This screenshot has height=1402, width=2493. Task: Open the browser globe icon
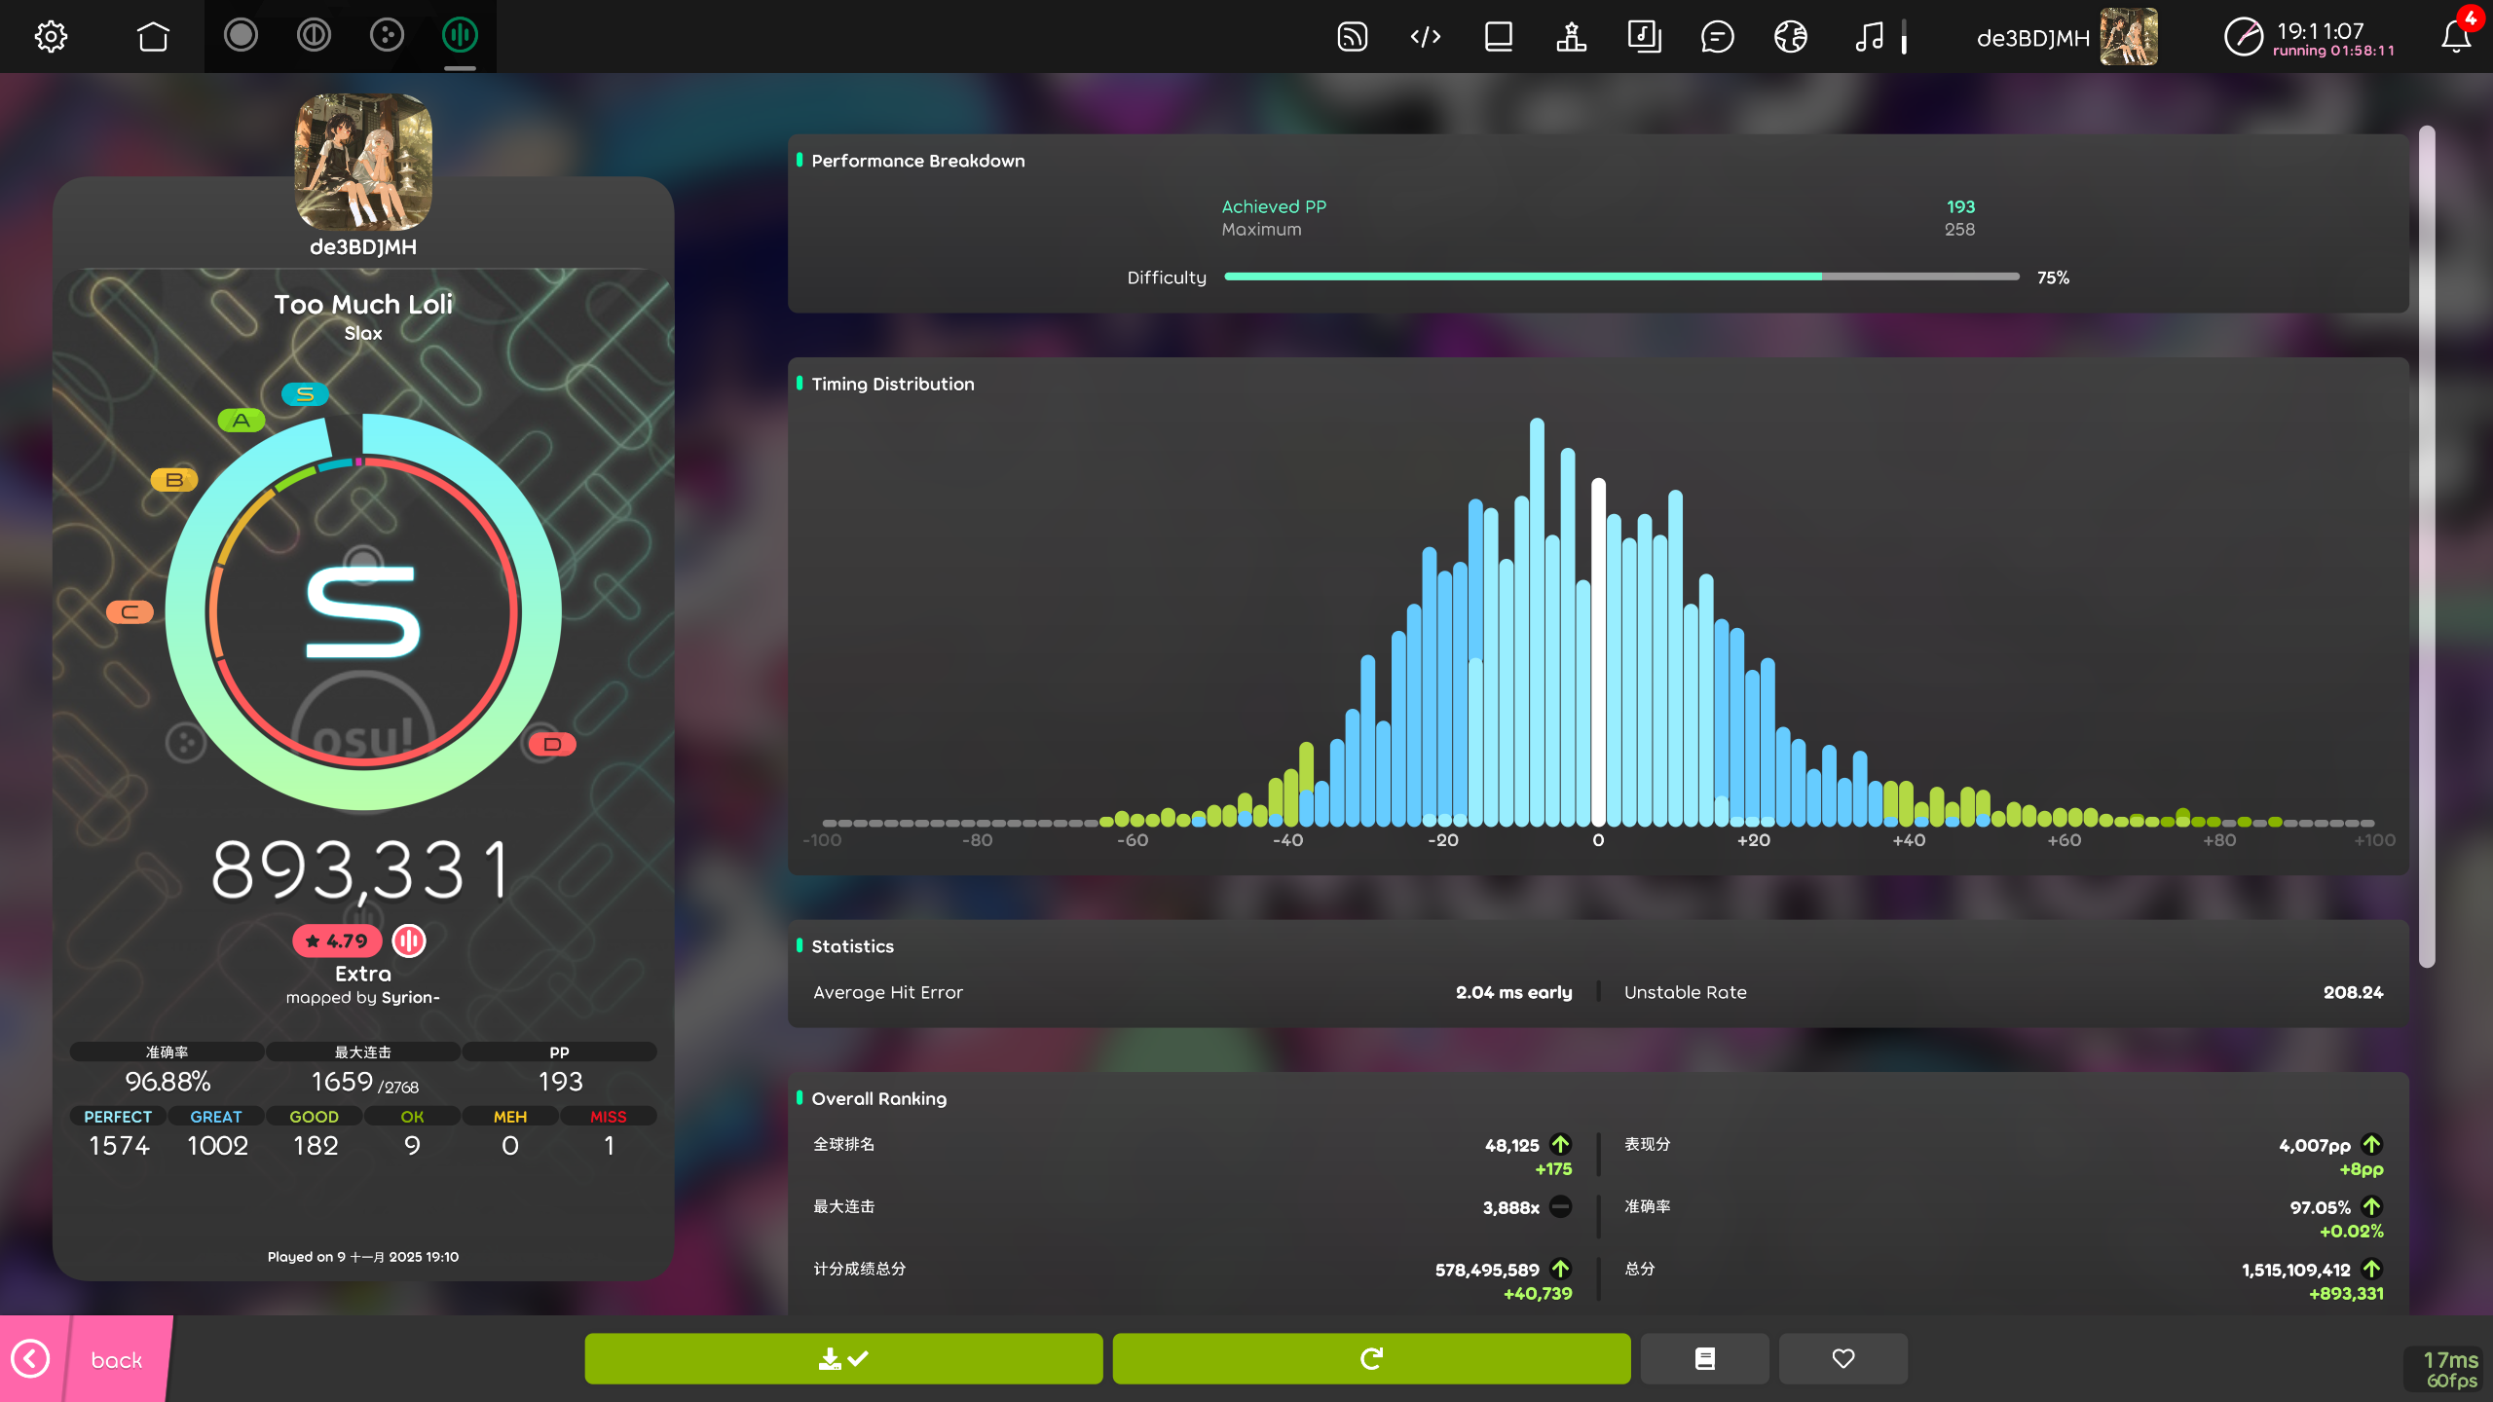1790,37
